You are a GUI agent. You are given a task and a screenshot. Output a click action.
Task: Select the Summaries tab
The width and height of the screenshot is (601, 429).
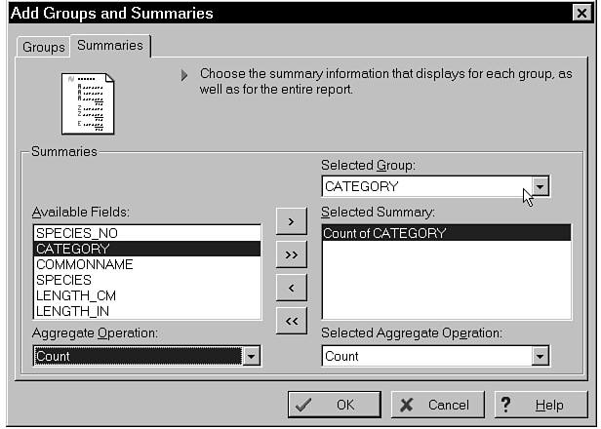[x=109, y=46]
